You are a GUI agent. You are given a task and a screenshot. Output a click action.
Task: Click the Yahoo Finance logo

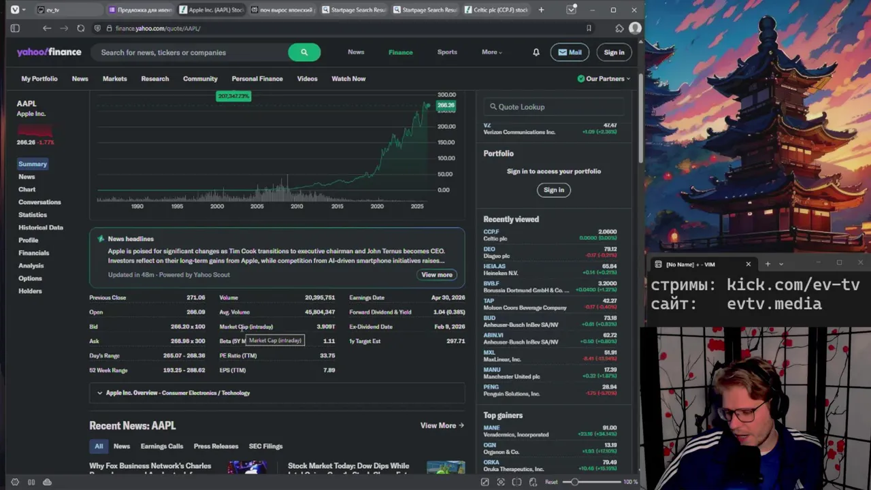click(49, 52)
